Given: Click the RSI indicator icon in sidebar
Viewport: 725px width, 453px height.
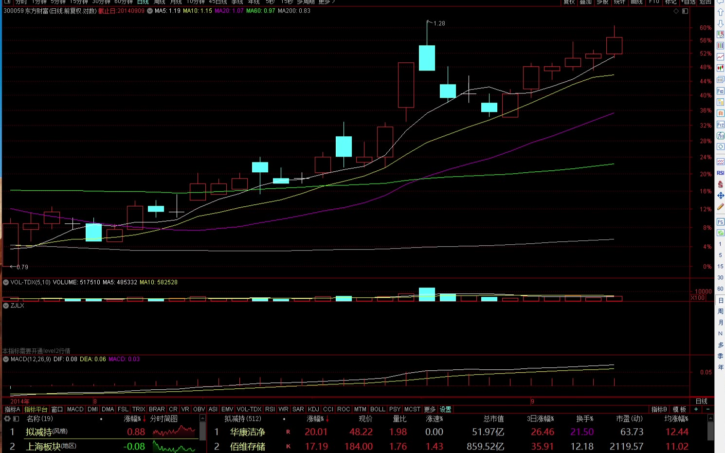Looking at the screenshot, I should pos(720,173).
